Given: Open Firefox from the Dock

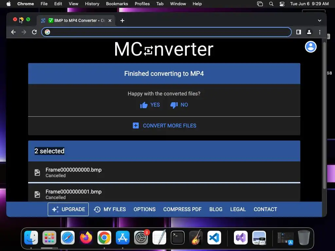Looking at the screenshot, I should (86, 238).
